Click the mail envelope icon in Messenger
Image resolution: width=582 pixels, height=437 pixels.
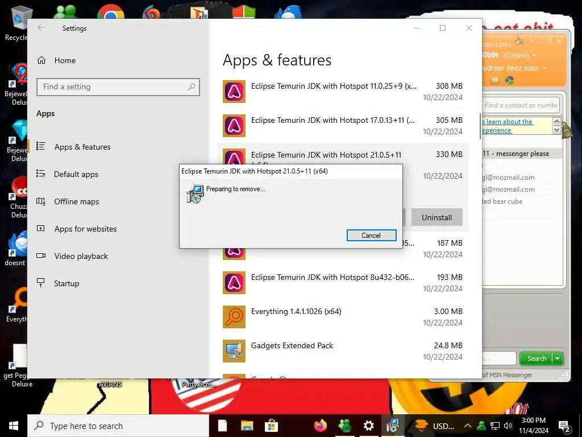click(x=494, y=81)
